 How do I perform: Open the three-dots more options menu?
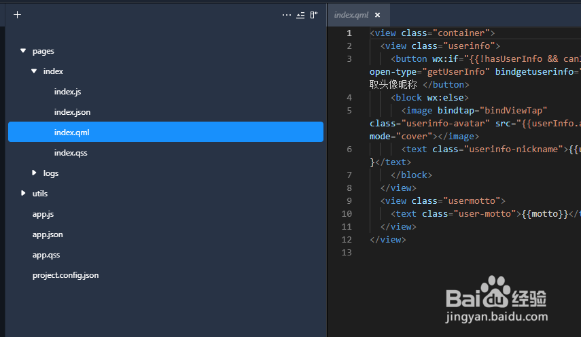287,15
